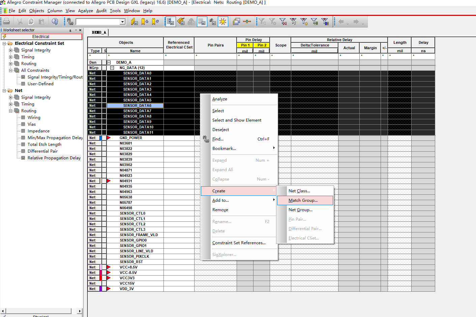The width and height of the screenshot is (476, 317).
Task: Click the forward arrow toolbar icon
Action: click(356, 22)
